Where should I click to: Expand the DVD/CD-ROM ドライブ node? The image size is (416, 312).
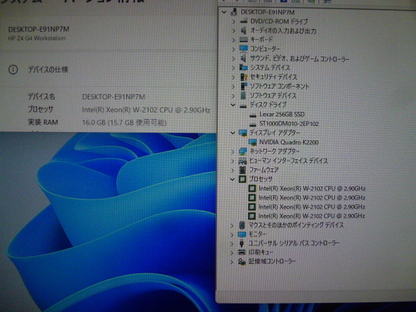[234, 21]
